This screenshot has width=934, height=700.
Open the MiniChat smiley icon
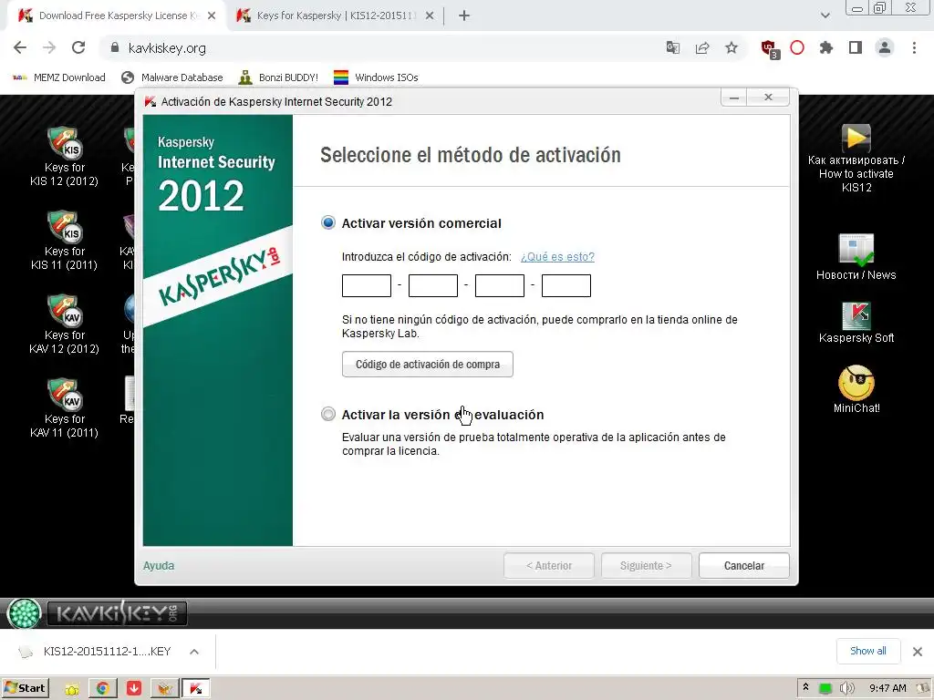pyautogui.click(x=856, y=389)
